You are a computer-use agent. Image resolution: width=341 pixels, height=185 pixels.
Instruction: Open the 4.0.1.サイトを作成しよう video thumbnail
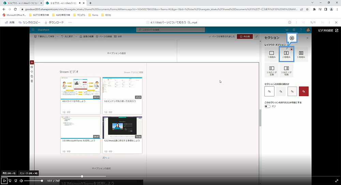point(80,88)
